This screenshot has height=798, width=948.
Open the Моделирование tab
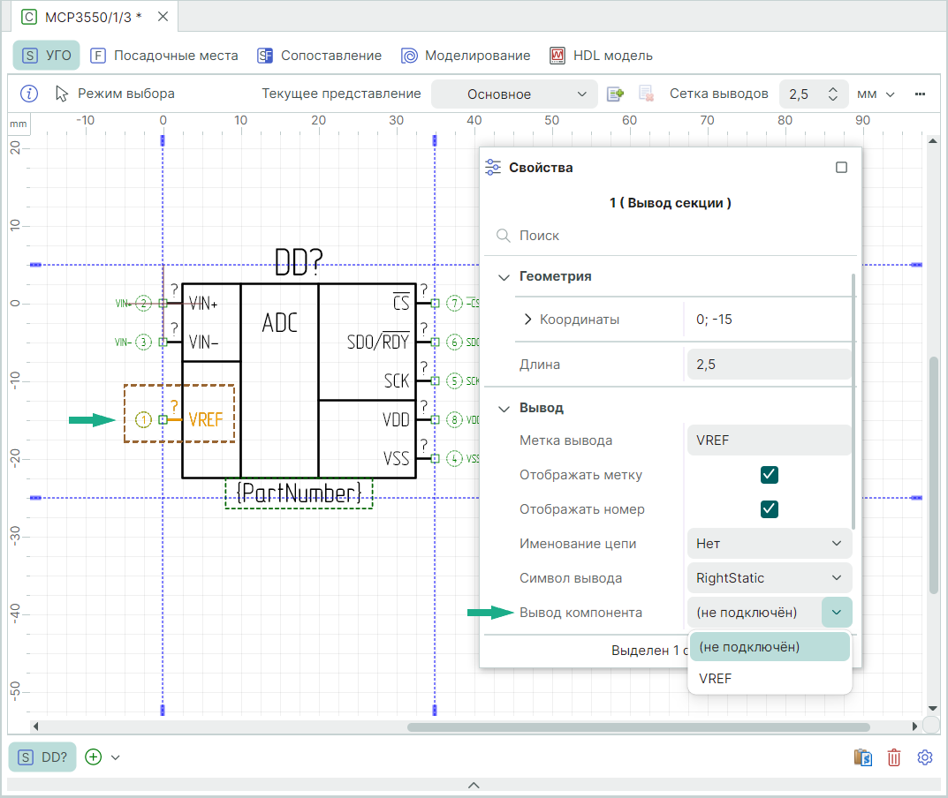[466, 56]
